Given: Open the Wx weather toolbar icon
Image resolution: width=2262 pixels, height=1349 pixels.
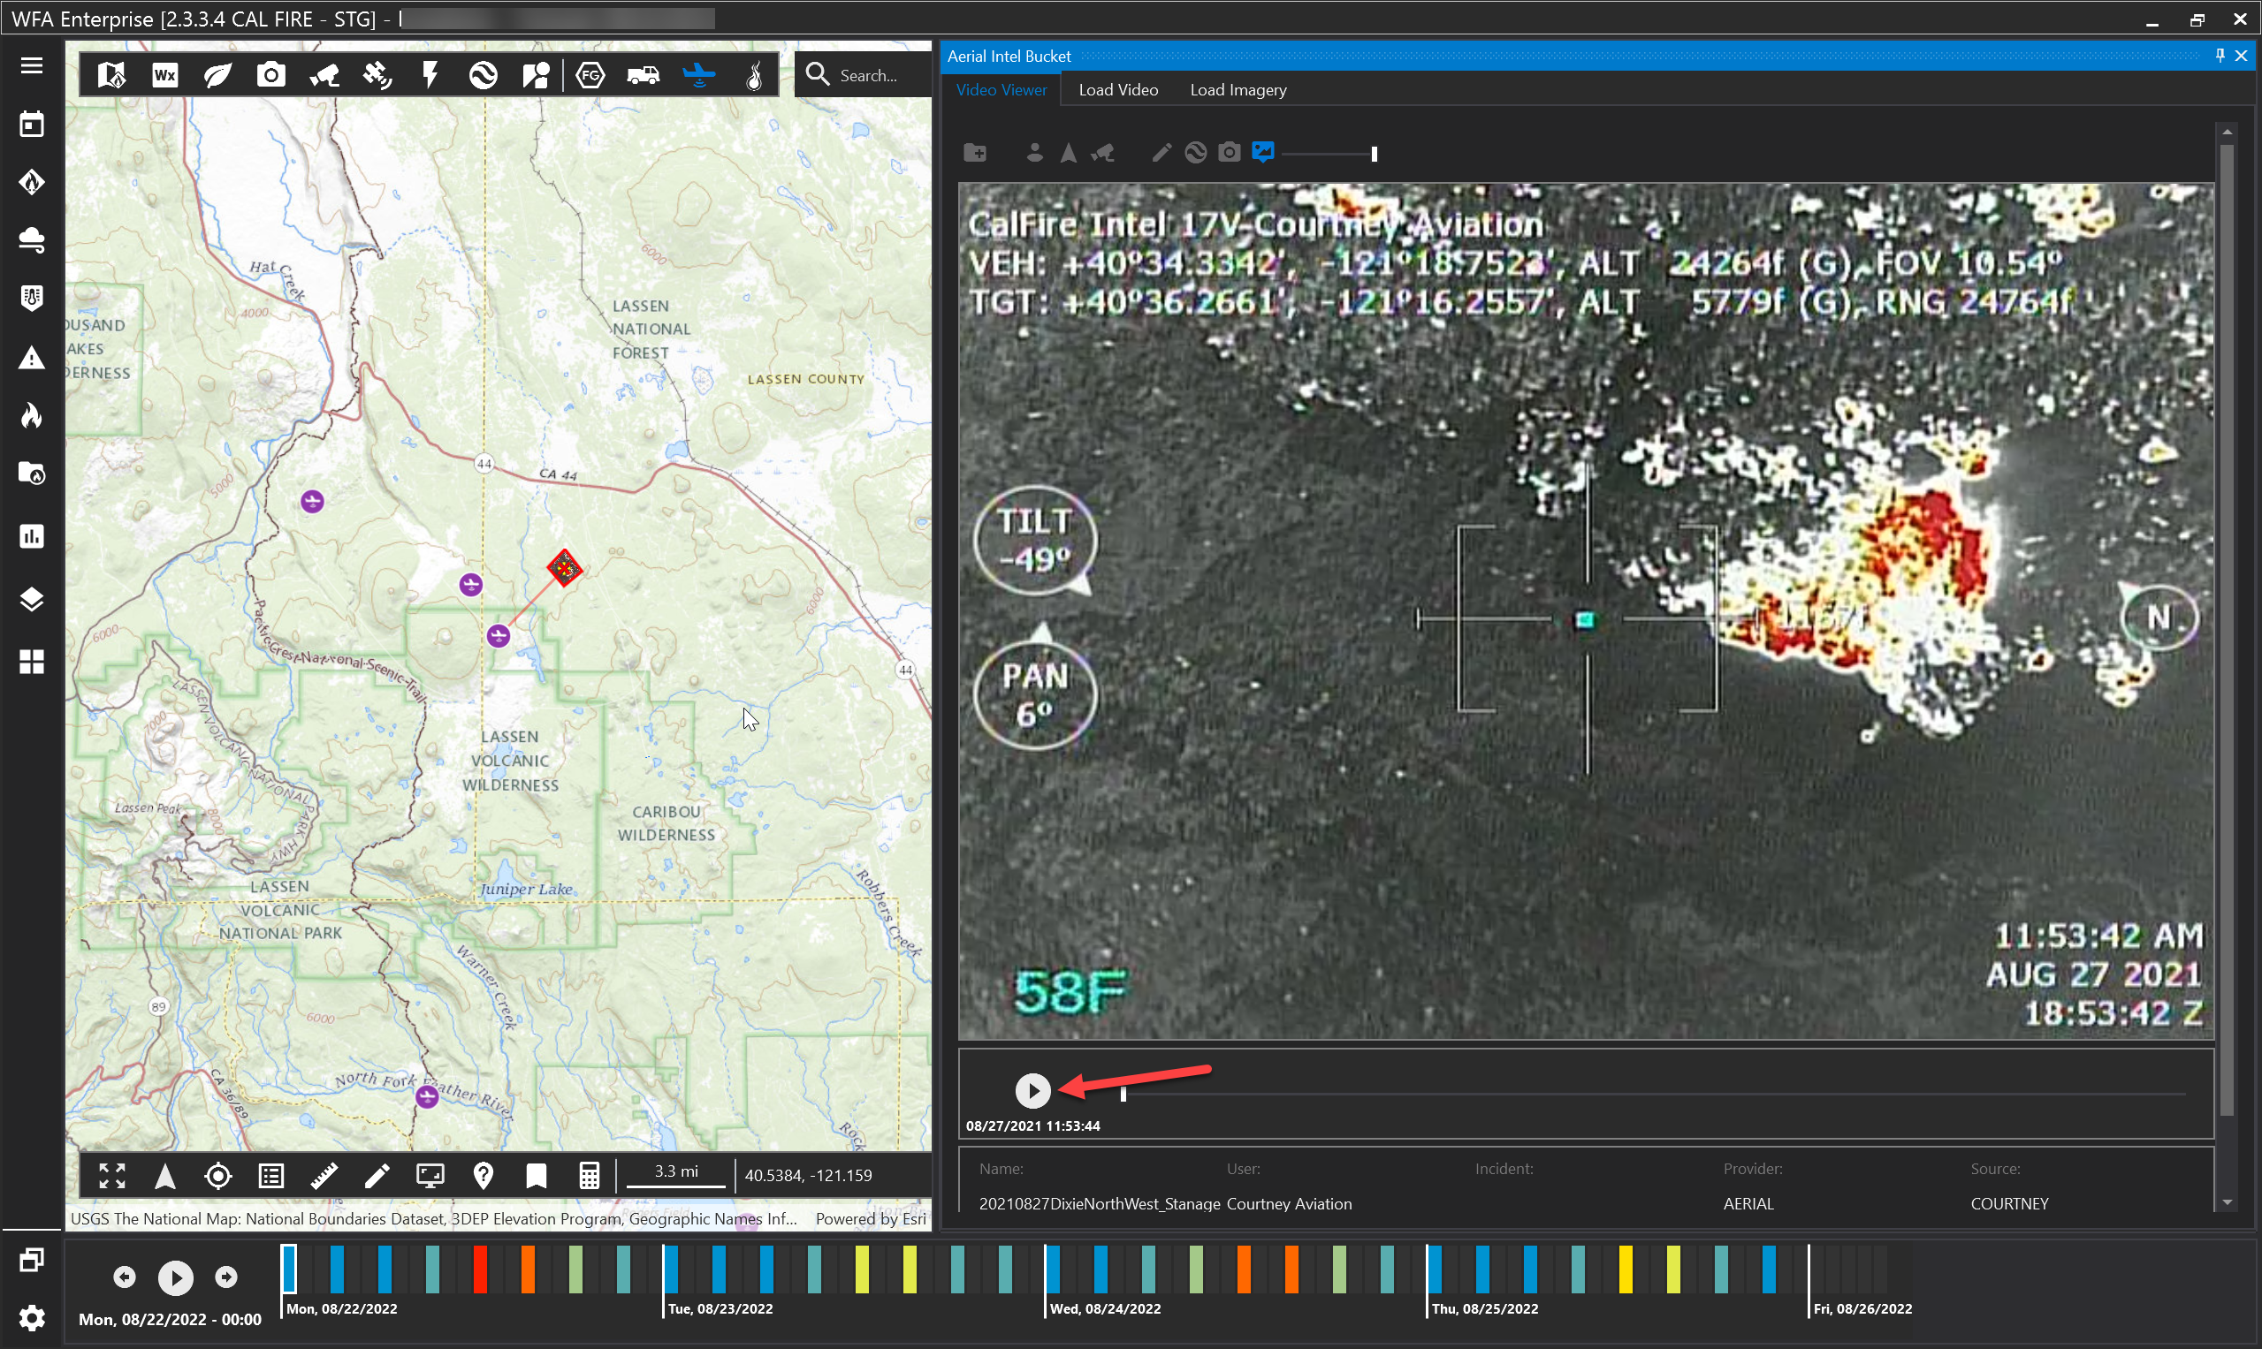Looking at the screenshot, I should pos(164,75).
